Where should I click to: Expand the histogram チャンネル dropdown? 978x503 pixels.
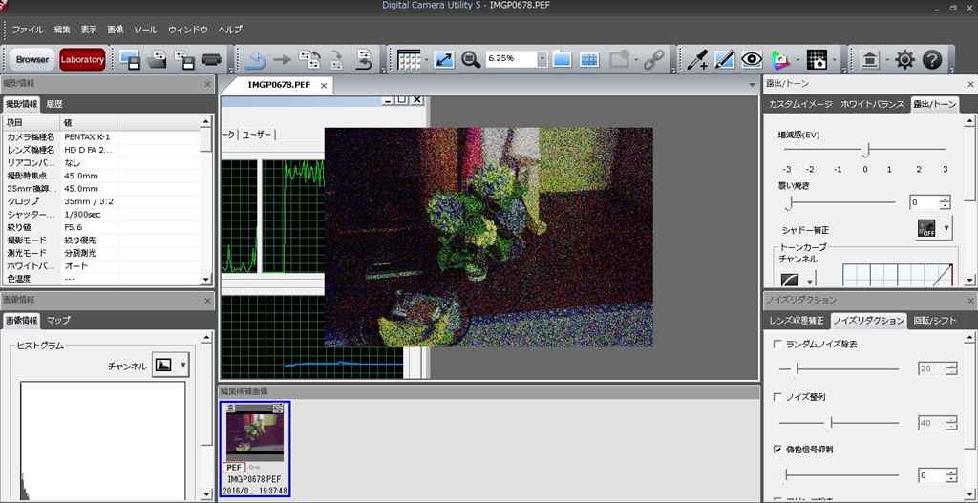183,365
